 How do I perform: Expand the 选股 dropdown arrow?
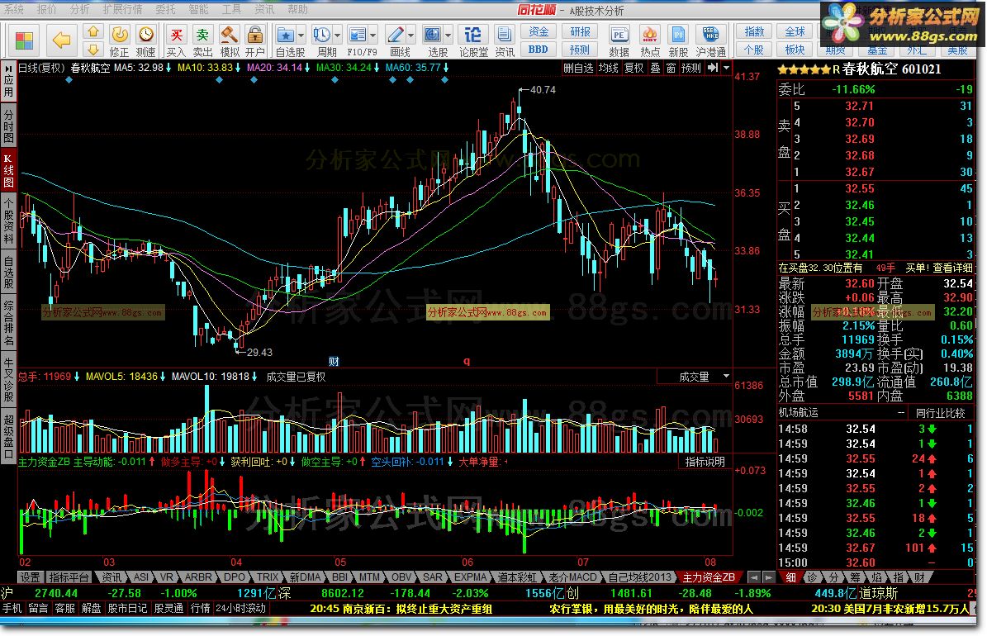448,35
